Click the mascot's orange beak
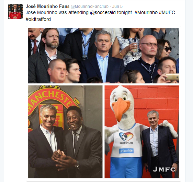This screenshot has height=182, width=193. [x=120, y=109]
